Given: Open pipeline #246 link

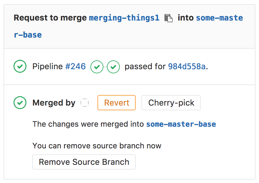Looking at the screenshot, I should (75, 67).
